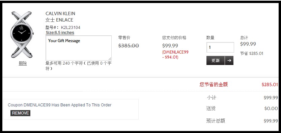The image size is (281, 133).
Task: Click the resize grip of gift message box
Action: [x=110, y=59]
